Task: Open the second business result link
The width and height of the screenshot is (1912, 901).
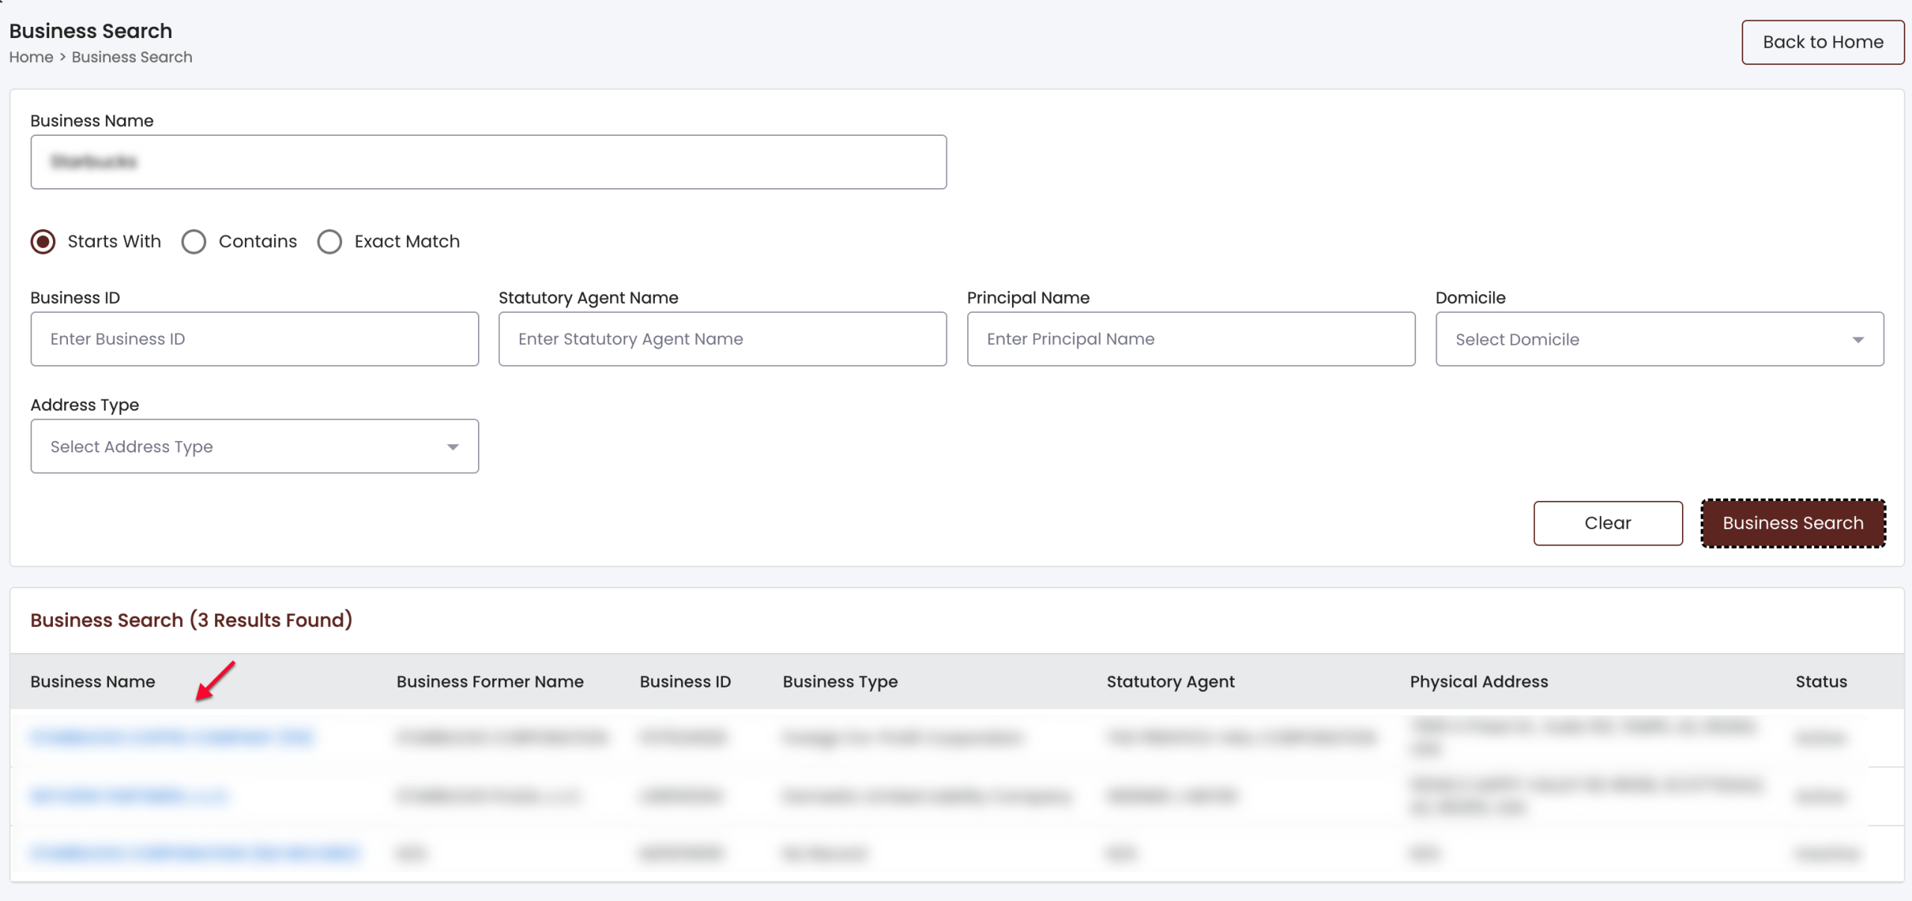Action: pyautogui.click(x=128, y=796)
